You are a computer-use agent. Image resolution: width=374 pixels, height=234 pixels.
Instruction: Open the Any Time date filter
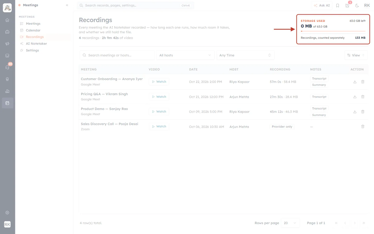245,55
